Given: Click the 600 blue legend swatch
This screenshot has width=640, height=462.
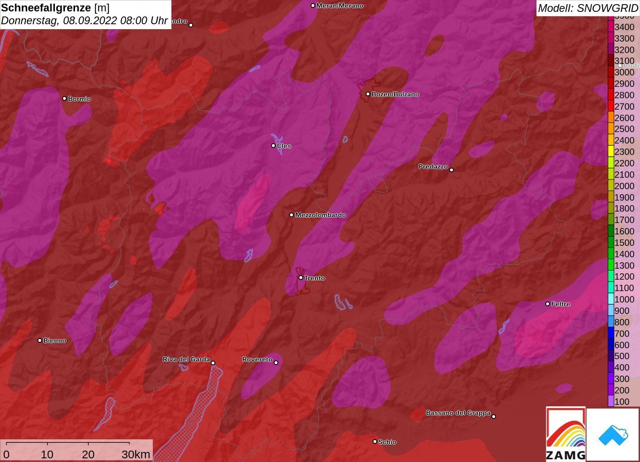Looking at the screenshot, I should coord(611,345).
